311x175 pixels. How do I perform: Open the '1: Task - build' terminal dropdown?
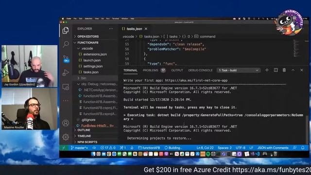click(x=239, y=70)
